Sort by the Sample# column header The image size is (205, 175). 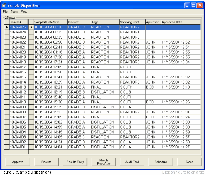19,22
